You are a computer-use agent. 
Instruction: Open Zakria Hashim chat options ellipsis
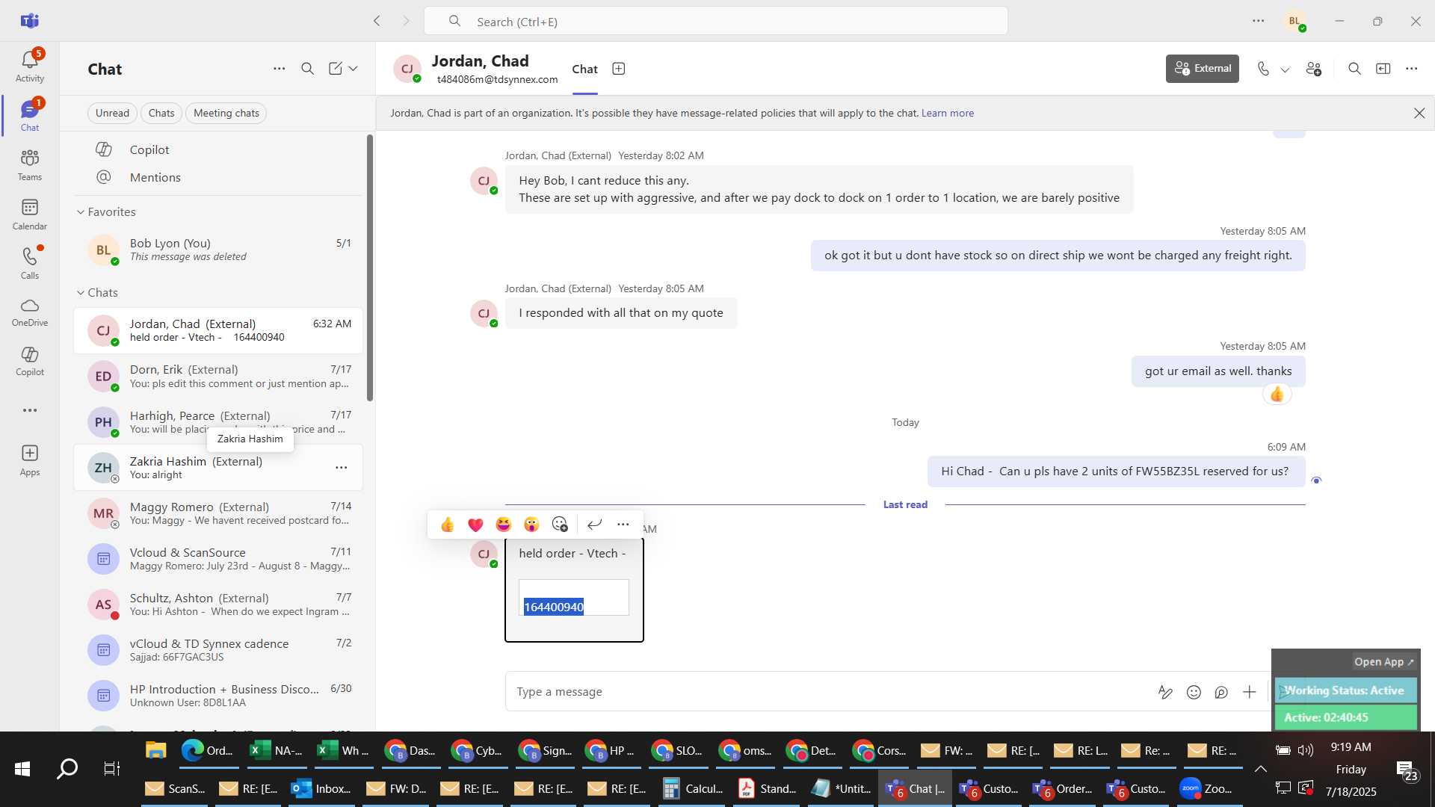pyautogui.click(x=342, y=468)
